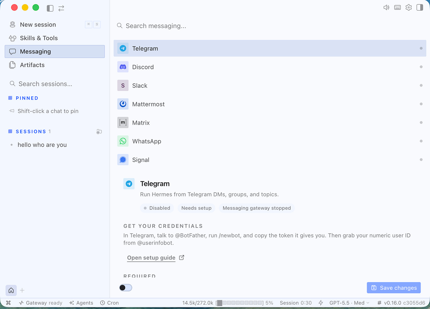Select the Slack platform row

point(270,85)
